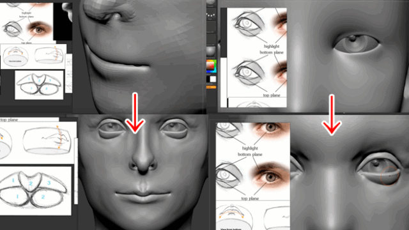Image resolution: width=409 pixels, height=230 pixels.
Task: Pick a hue in the rainbow color picker
Action: pyautogui.click(x=212, y=66)
